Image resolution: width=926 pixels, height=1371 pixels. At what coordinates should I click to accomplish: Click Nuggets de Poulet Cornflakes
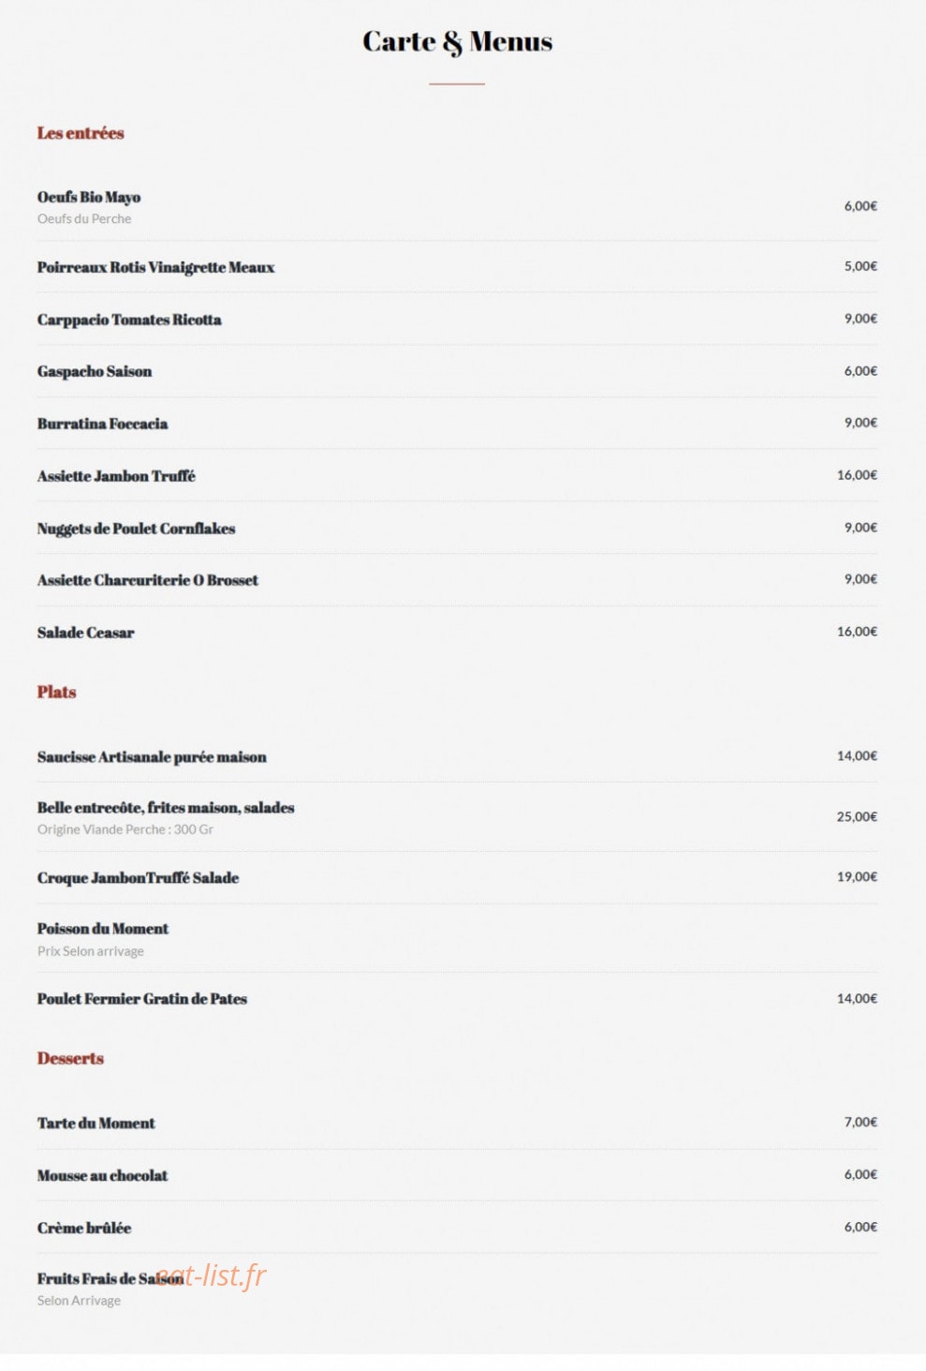point(136,529)
